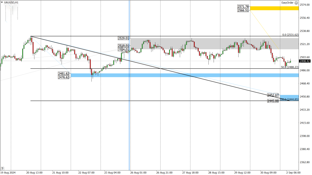Click the 2445.00 price label
Screen dimensions: 312x175
click(x=273, y=101)
